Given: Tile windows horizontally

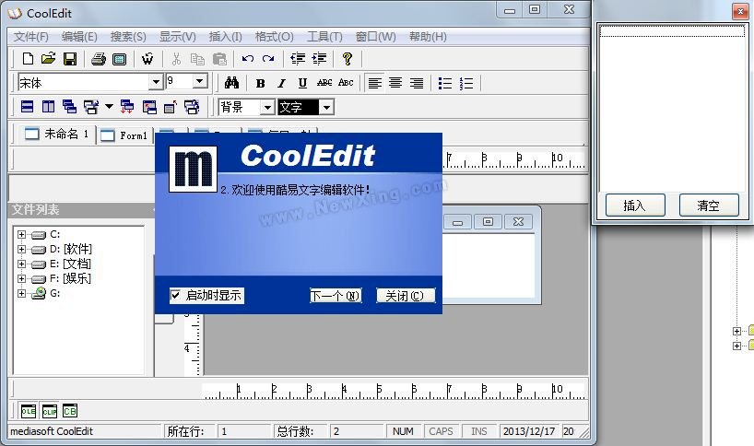Looking at the screenshot, I should click(x=28, y=107).
